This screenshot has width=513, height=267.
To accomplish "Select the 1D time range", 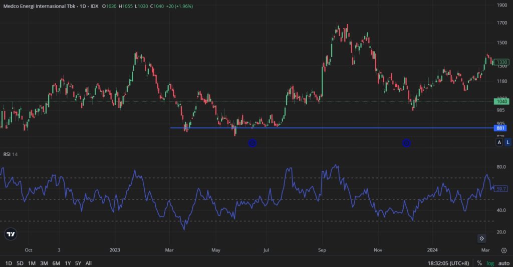I will 9,263.
